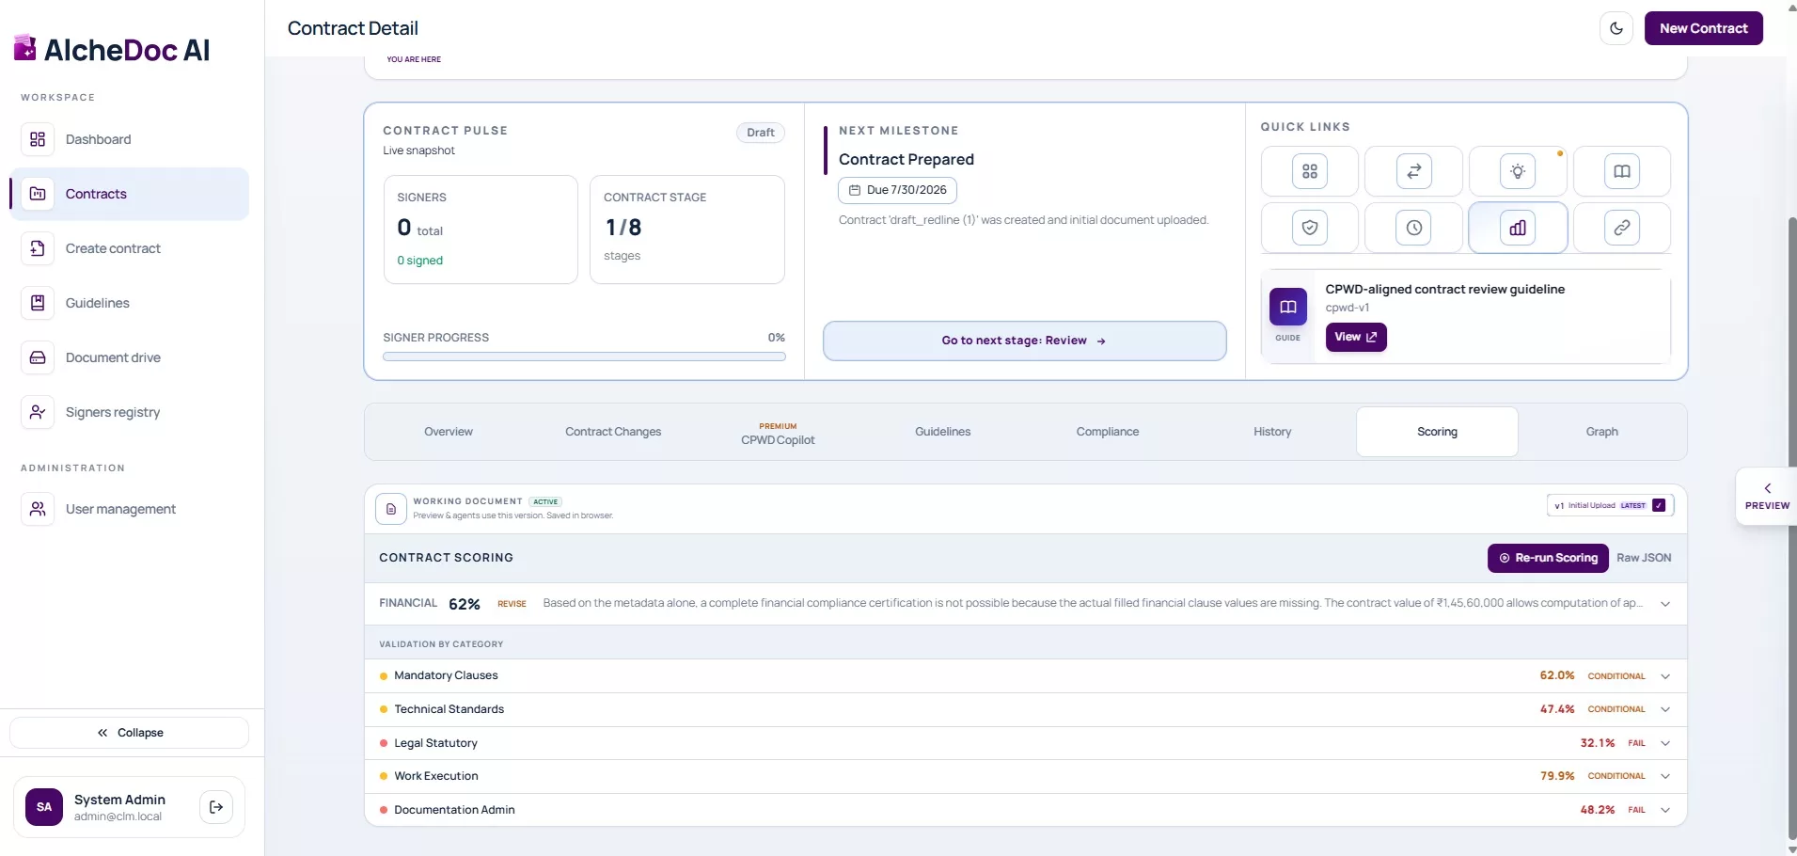Click the logout icon next to System Admin
Viewport: 1797px width, 856px height.
(x=216, y=807)
